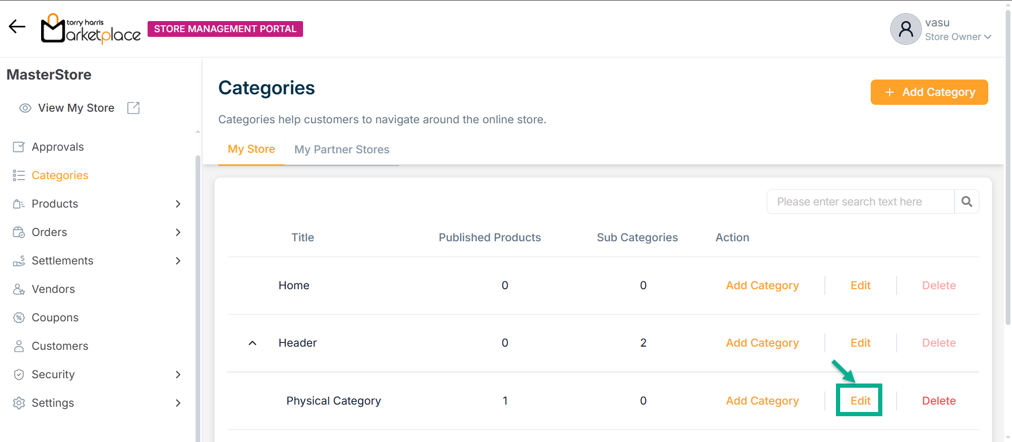Click the vasu user avatar icon

click(906, 29)
